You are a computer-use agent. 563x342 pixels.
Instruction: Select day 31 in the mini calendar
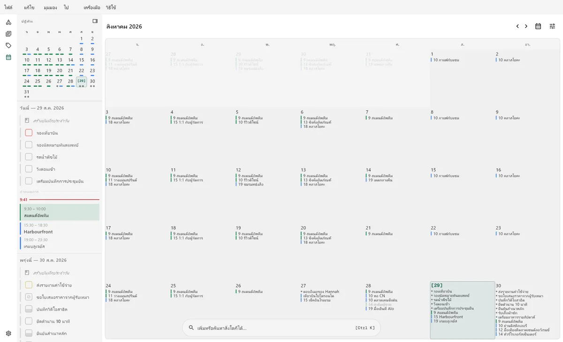tap(27, 91)
